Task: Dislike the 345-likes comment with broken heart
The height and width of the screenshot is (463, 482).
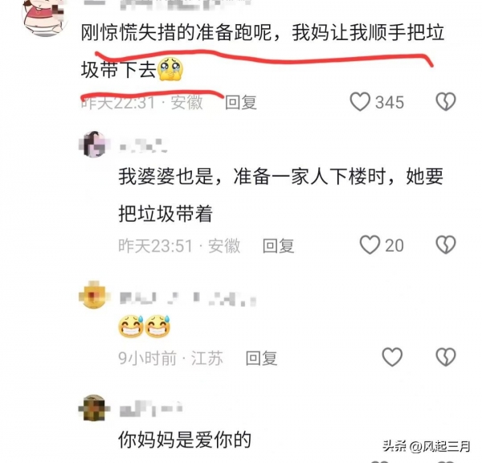Action: click(x=446, y=101)
